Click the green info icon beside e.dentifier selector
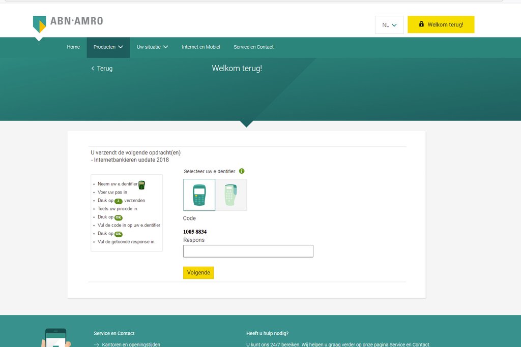The width and height of the screenshot is (521, 347). coord(242,171)
